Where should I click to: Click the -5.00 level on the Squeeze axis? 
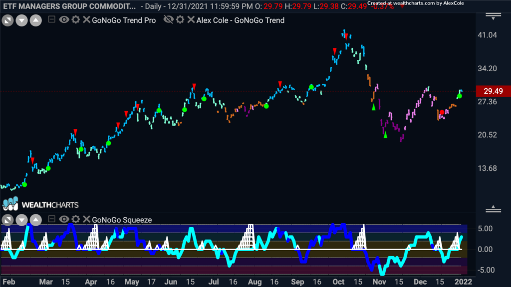pyautogui.click(x=485, y=270)
